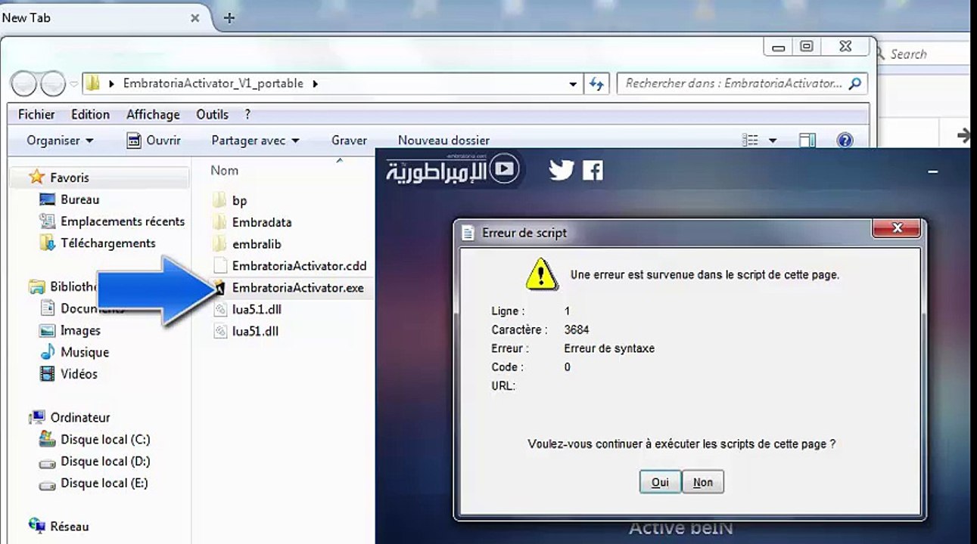Select Images library
This screenshot has width=977, height=544.
pos(80,331)
